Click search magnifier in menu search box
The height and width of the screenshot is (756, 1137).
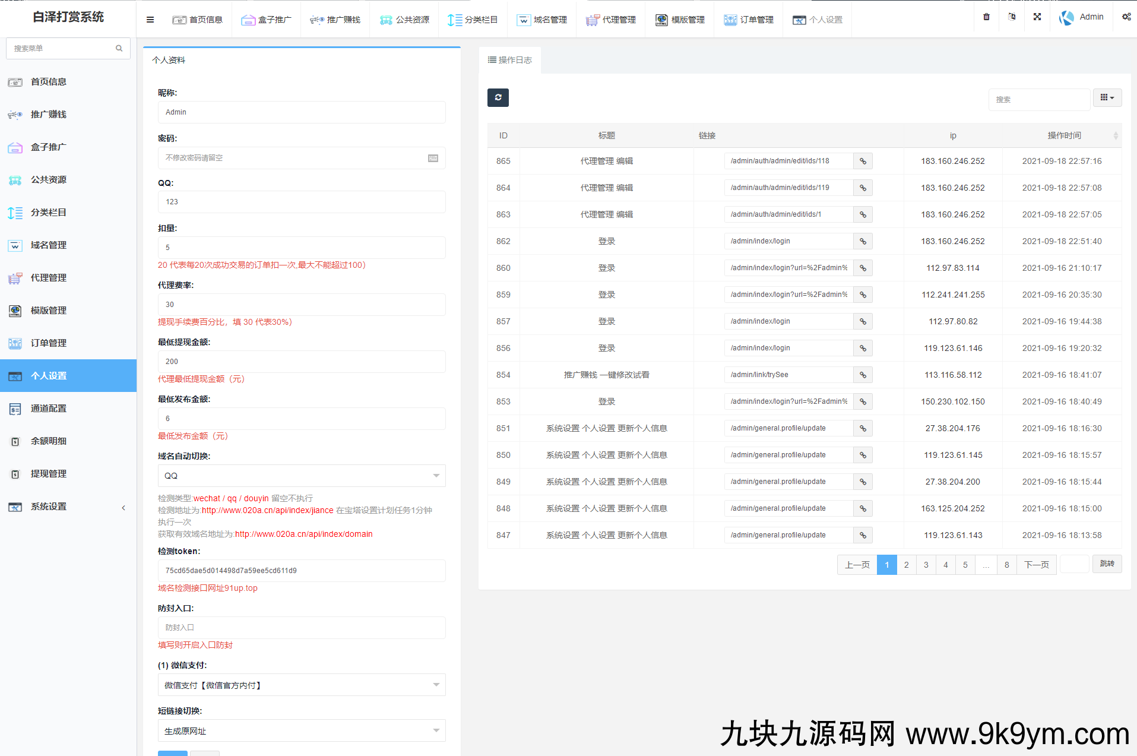click(x=119, y=48)
